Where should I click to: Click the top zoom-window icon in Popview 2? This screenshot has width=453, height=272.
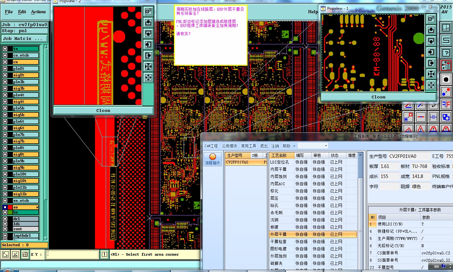tap(148, 11)
